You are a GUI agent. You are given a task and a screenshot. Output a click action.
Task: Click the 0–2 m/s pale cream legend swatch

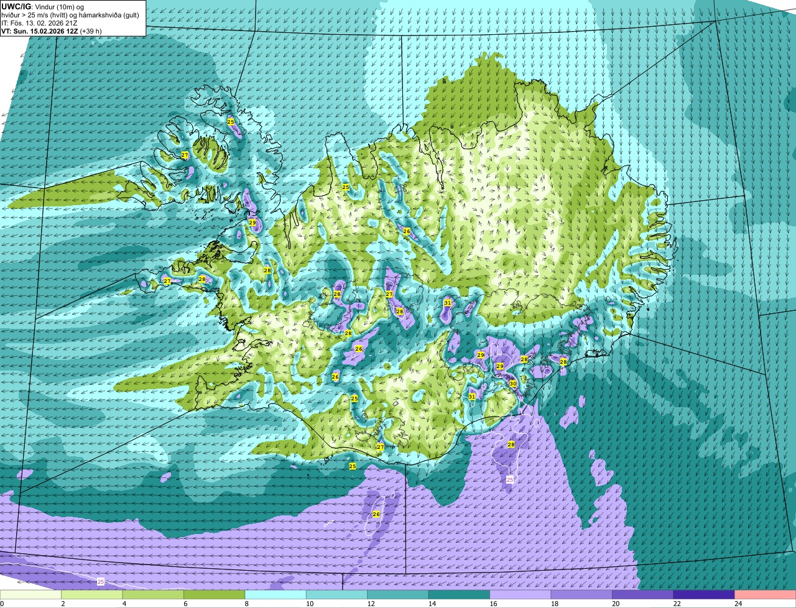point(31,594)
